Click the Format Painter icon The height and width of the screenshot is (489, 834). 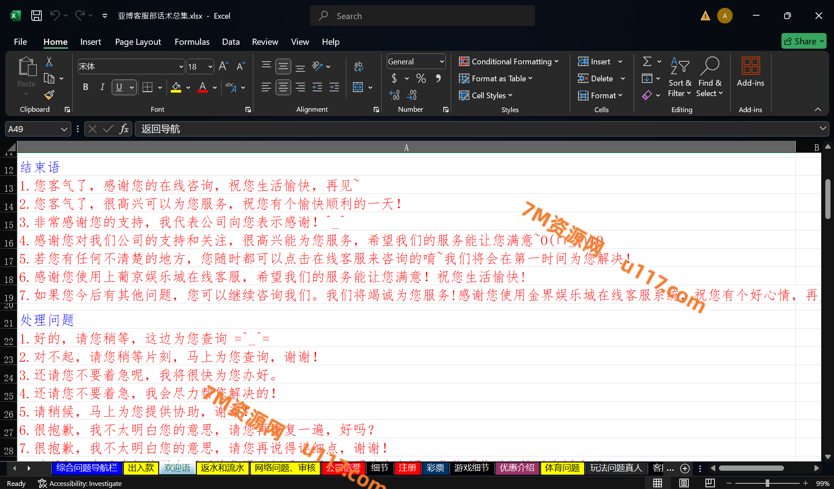(x=49, y=94)
